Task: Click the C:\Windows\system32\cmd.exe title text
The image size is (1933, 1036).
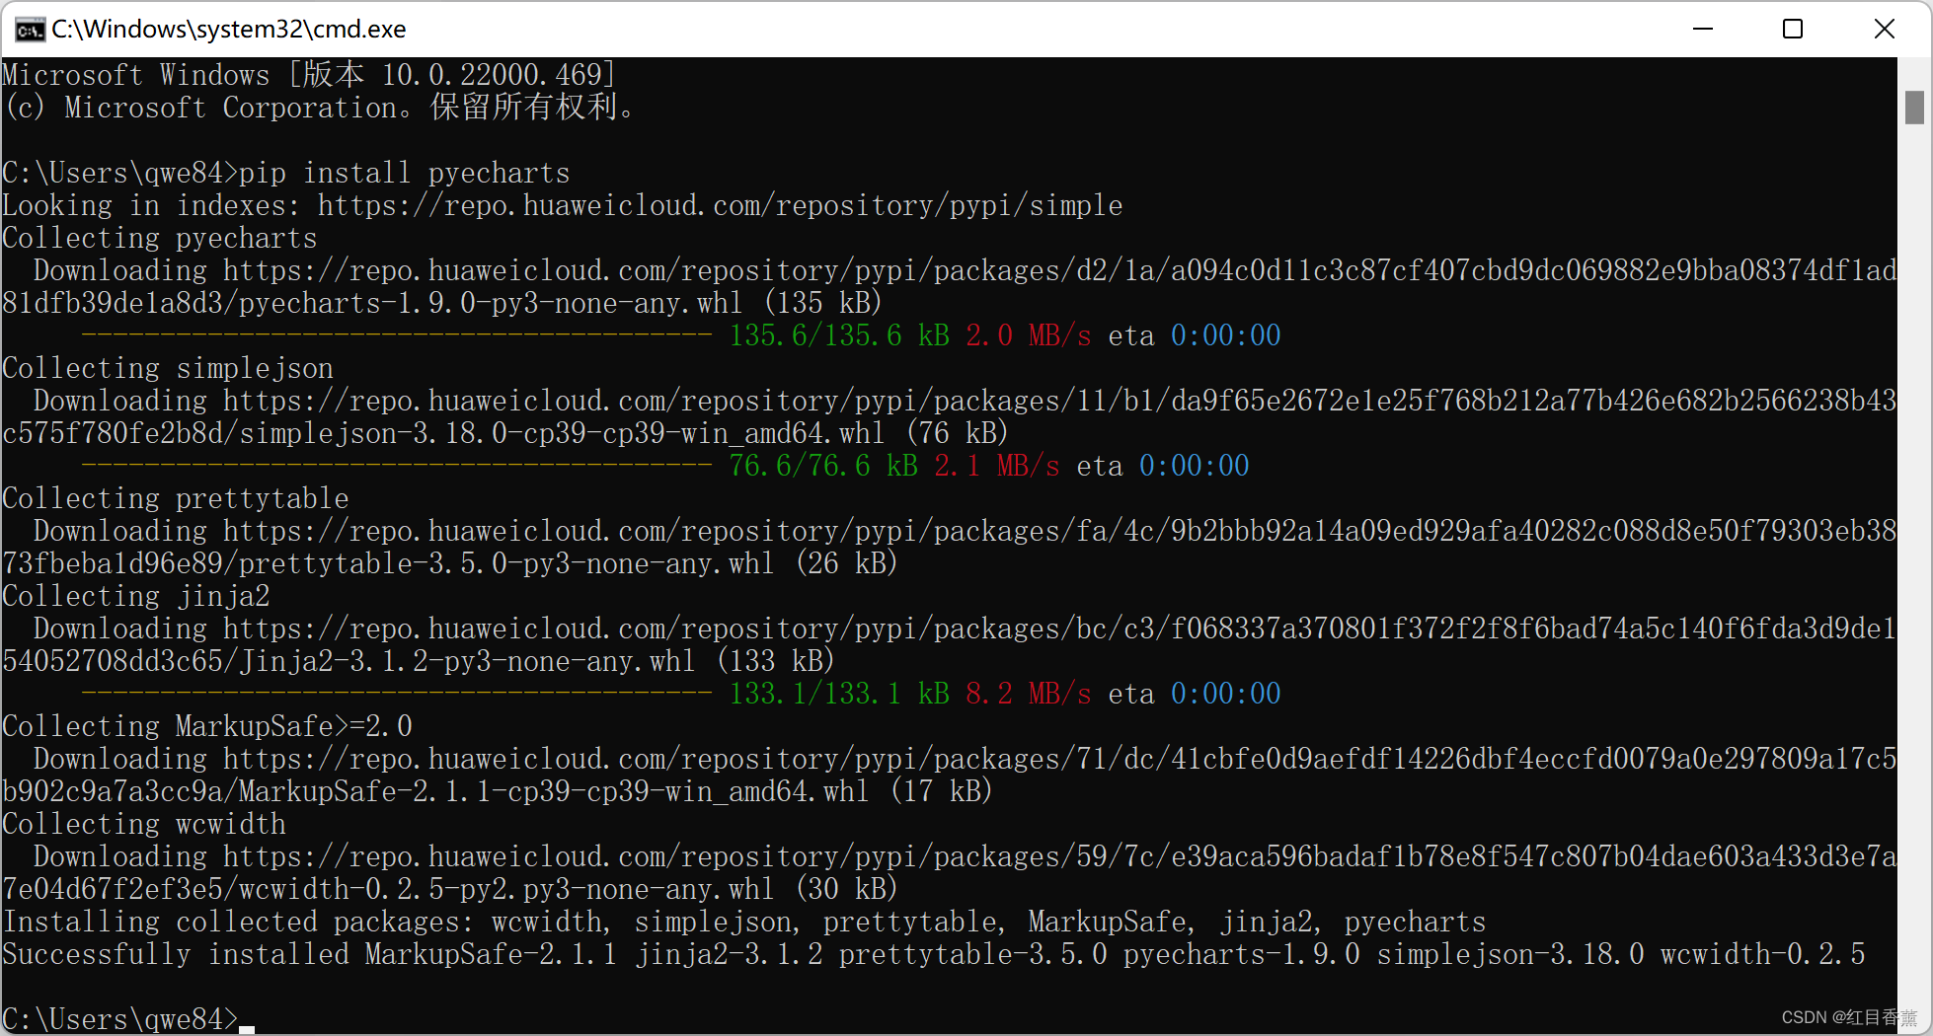Action: (x=228, y=28)
